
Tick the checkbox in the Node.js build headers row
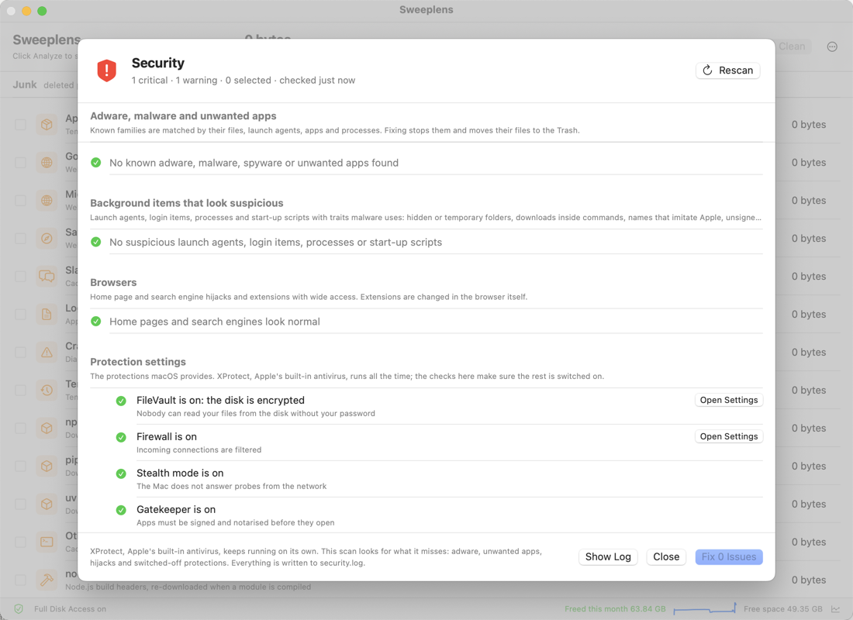click(21, 580)
